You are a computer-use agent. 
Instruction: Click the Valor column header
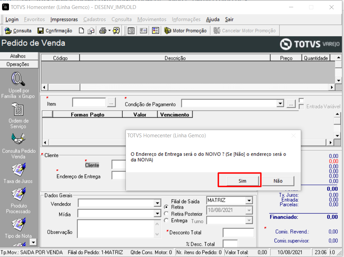click(x=140, y=115)
